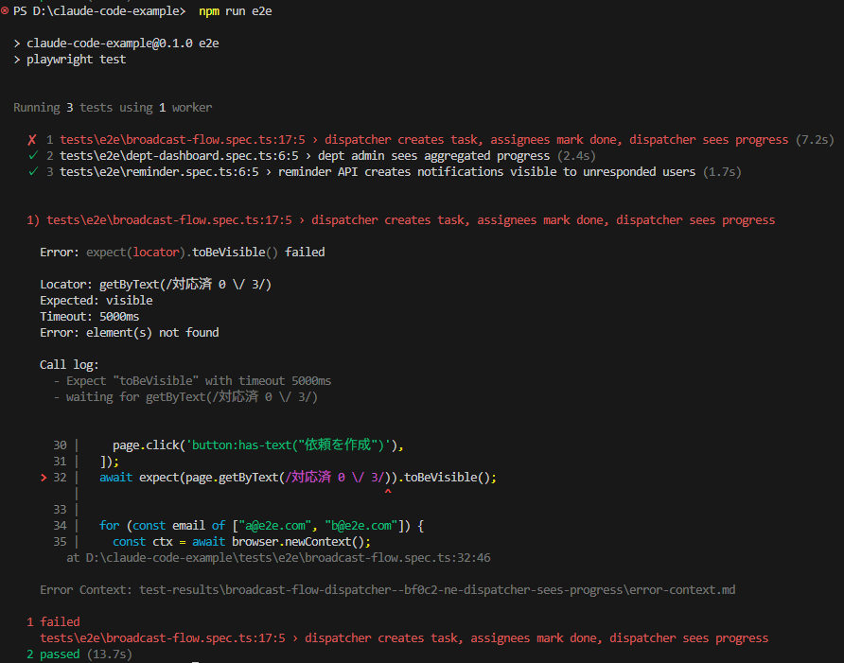Click the 'Error: element(s) not found' line
844x663 pixels.
[130, 333]
